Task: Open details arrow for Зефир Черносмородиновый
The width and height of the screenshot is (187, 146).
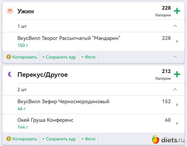Action: [177, 105]
